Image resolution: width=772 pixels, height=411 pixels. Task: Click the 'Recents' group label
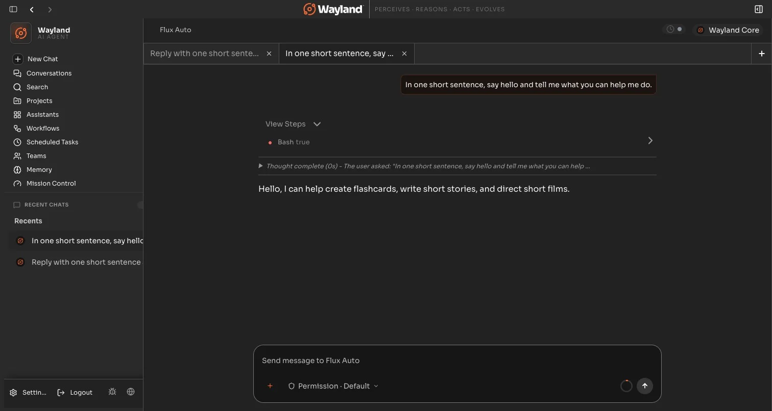point(28,221)
